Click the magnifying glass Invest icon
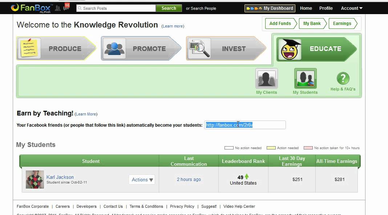 tap(199, 49)
